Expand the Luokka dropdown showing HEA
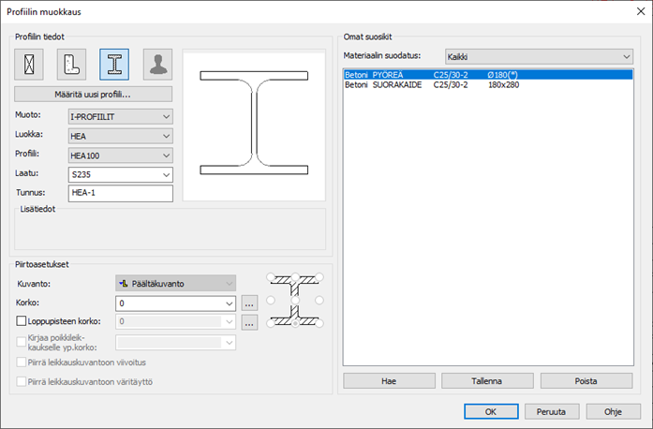This screenshot has width=653, height=429. click(121, 136)
